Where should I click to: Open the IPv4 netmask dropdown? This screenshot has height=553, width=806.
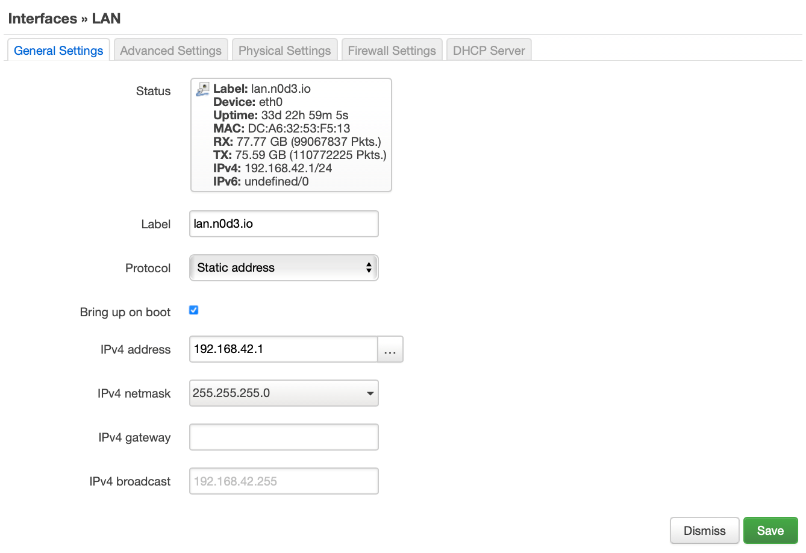pos(283,393)
